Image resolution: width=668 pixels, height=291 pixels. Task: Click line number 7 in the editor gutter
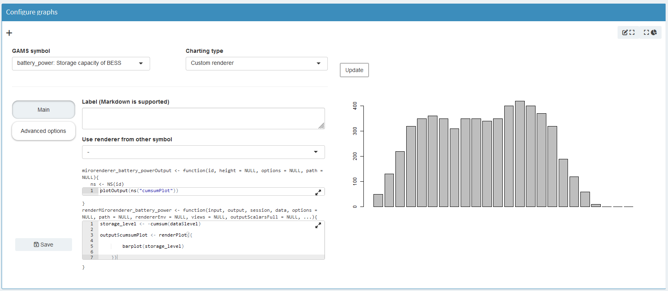(x=92, y=257)
